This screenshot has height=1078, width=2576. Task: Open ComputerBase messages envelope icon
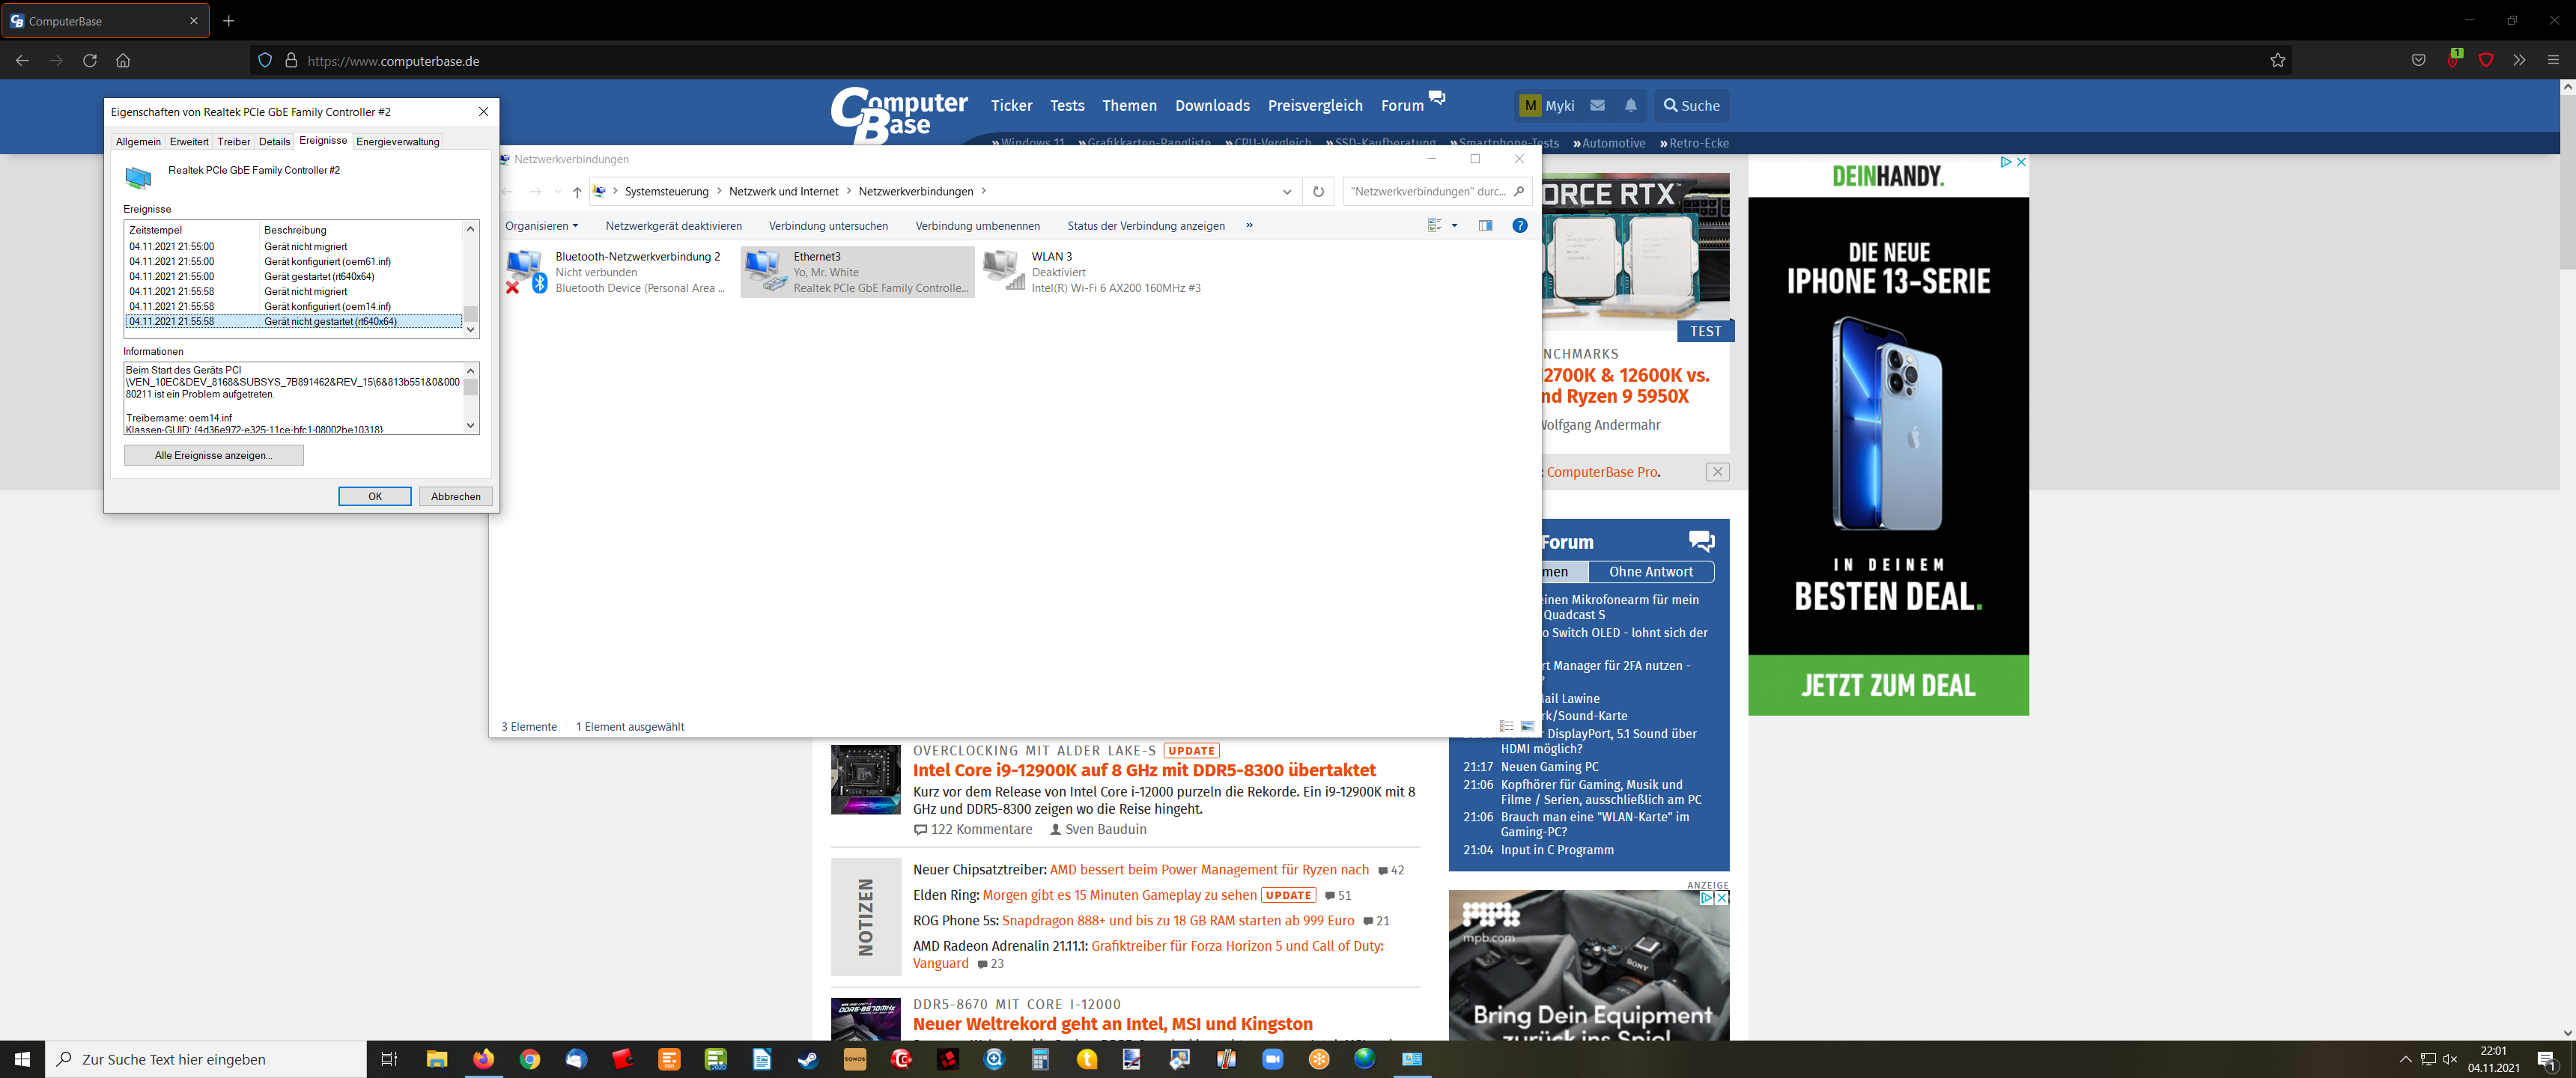coord(1598,105)
